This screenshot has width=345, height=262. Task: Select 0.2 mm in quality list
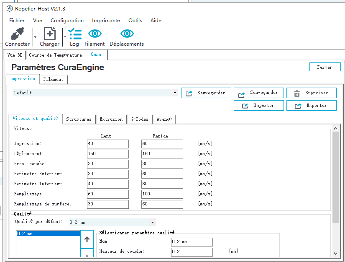coord(49,233)
